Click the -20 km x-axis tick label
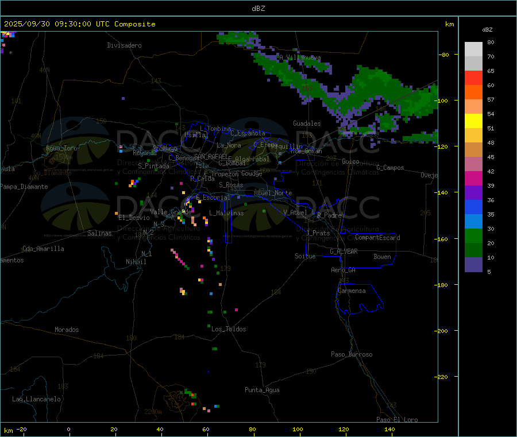The width and height of the screenshot is (517, 437). click(x=21, y=430)
